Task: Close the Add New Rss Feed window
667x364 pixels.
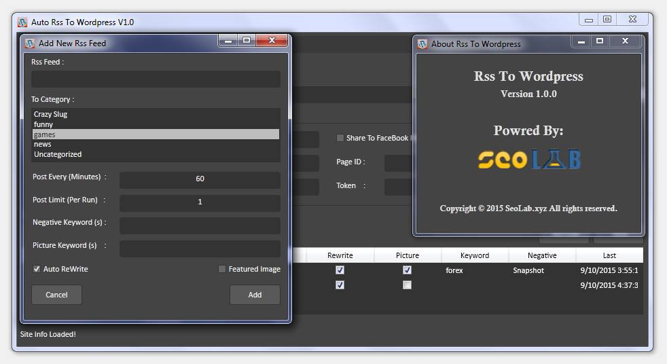Action: point(272,40)
